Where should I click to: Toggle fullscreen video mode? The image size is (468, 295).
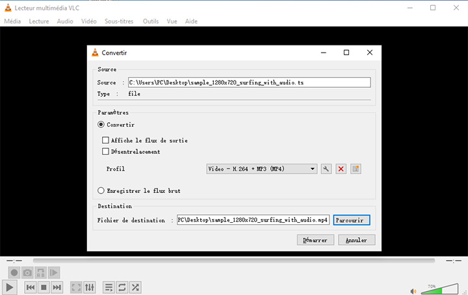point(76,287)
